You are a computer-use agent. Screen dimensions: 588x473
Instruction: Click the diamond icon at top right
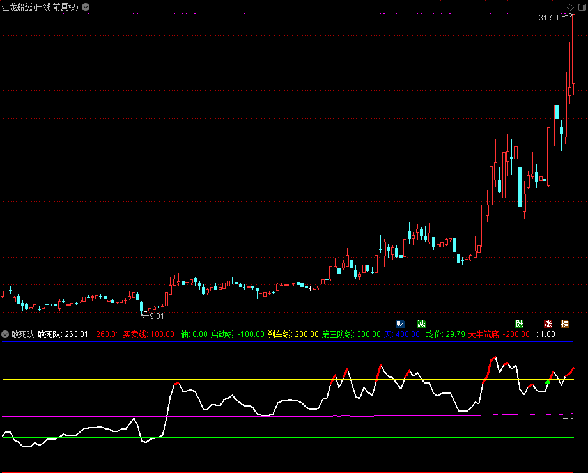pyautogui.click(x=570, y=7)
